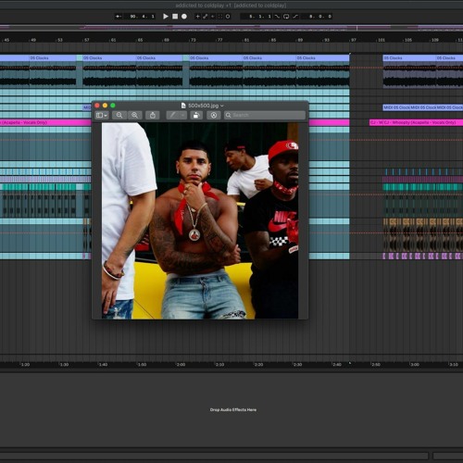Viewport: 463px width, 463px height.
Task: Toggle the Automation Arm button
Action: (206, 17)
